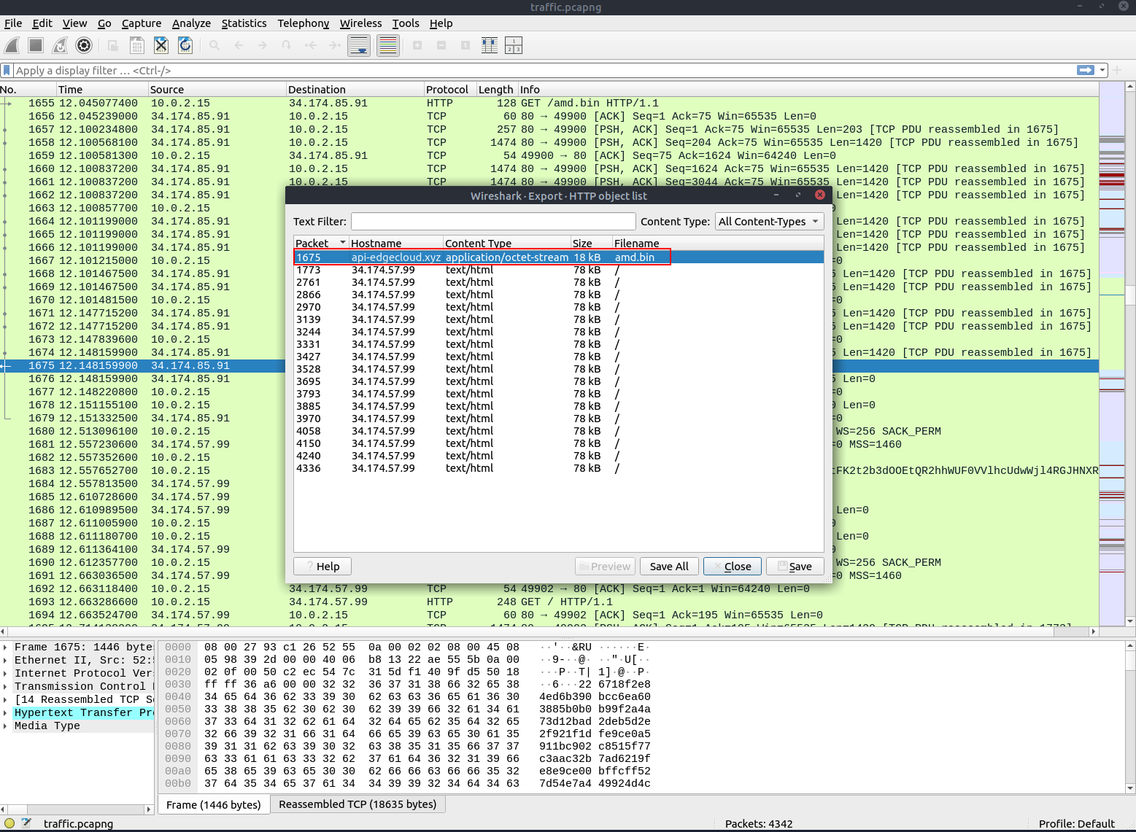Select the amd.bin object row
This screenshot has width=1136, height=832.
(559, 257)
